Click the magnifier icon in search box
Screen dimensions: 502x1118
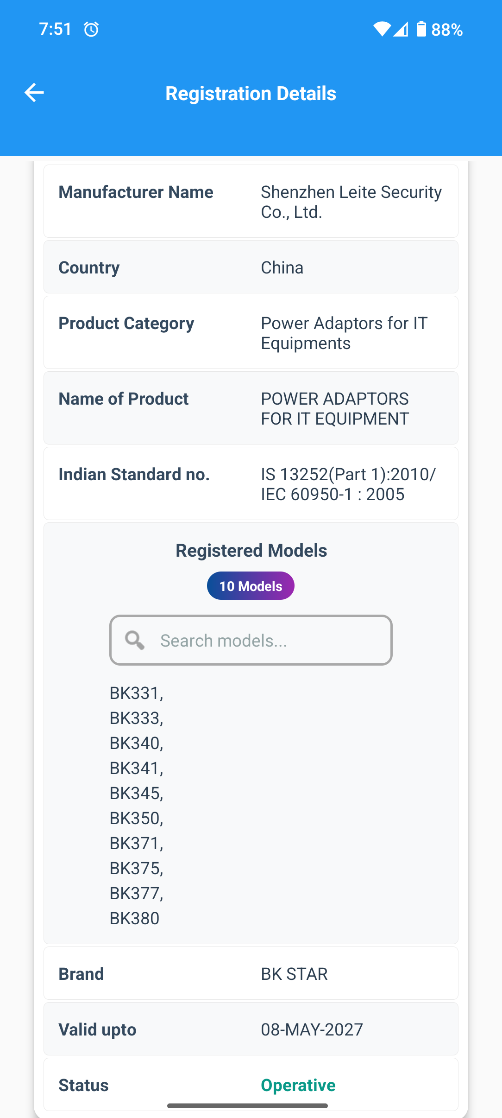pos(135,640)
